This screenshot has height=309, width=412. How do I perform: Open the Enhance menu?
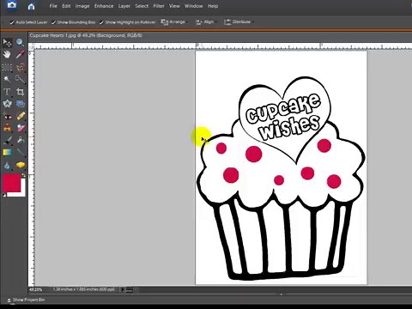pos(104,6)
